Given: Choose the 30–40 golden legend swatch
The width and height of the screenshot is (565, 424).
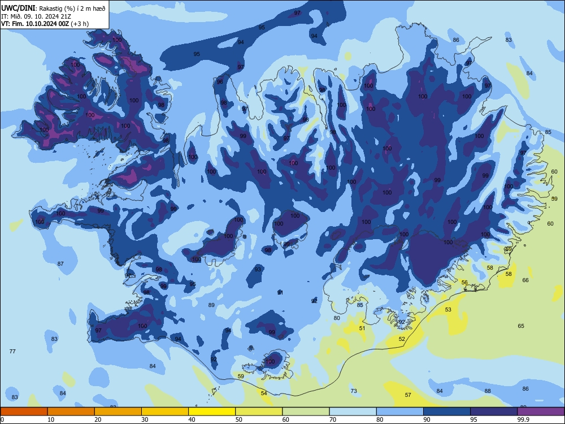Looking at the screenshot, I should click(x=165, y=412).
